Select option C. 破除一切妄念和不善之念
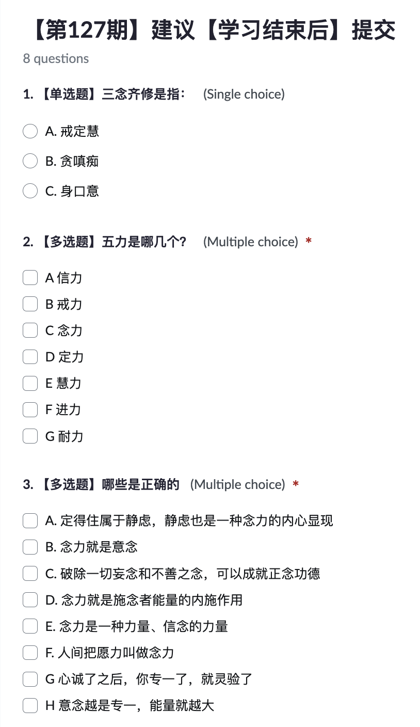 tap(30, 573)
